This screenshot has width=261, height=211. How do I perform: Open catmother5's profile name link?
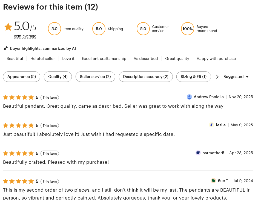pos(213,153)
